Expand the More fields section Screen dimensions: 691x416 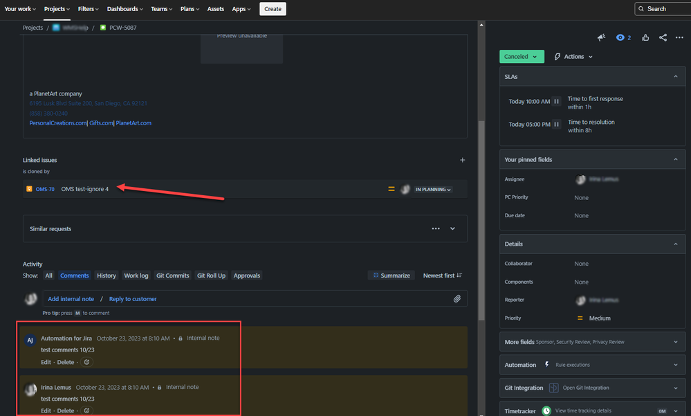point(676,342)
